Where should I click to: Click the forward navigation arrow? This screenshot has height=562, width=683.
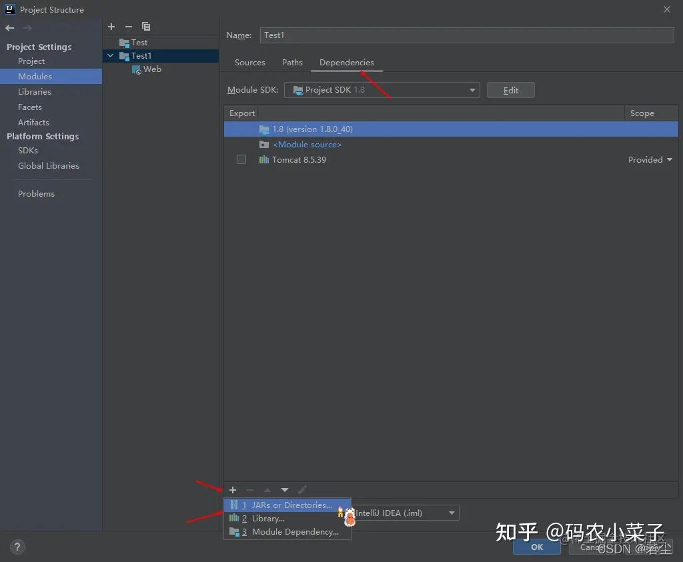27,28
